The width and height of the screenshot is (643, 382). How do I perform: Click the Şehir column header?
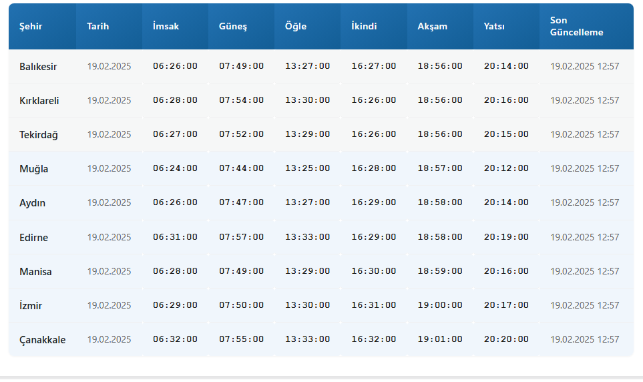point(31,26)
